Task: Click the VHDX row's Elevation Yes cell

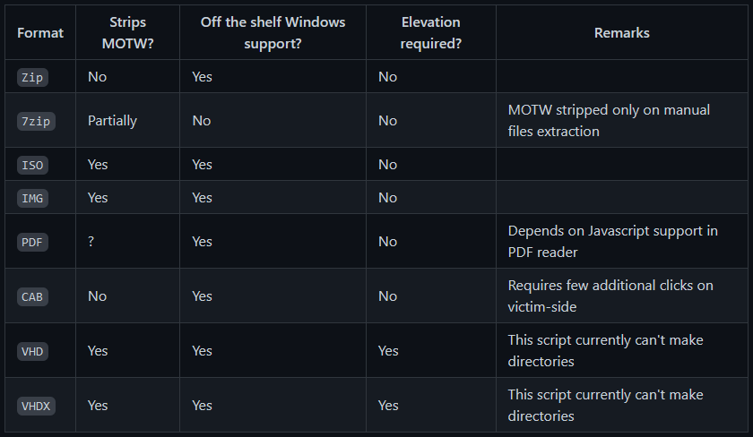Action: click(x=388, y=406)
